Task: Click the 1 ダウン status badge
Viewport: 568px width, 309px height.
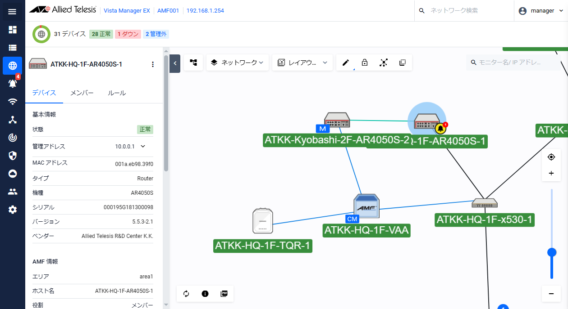Action: point(128,34)
